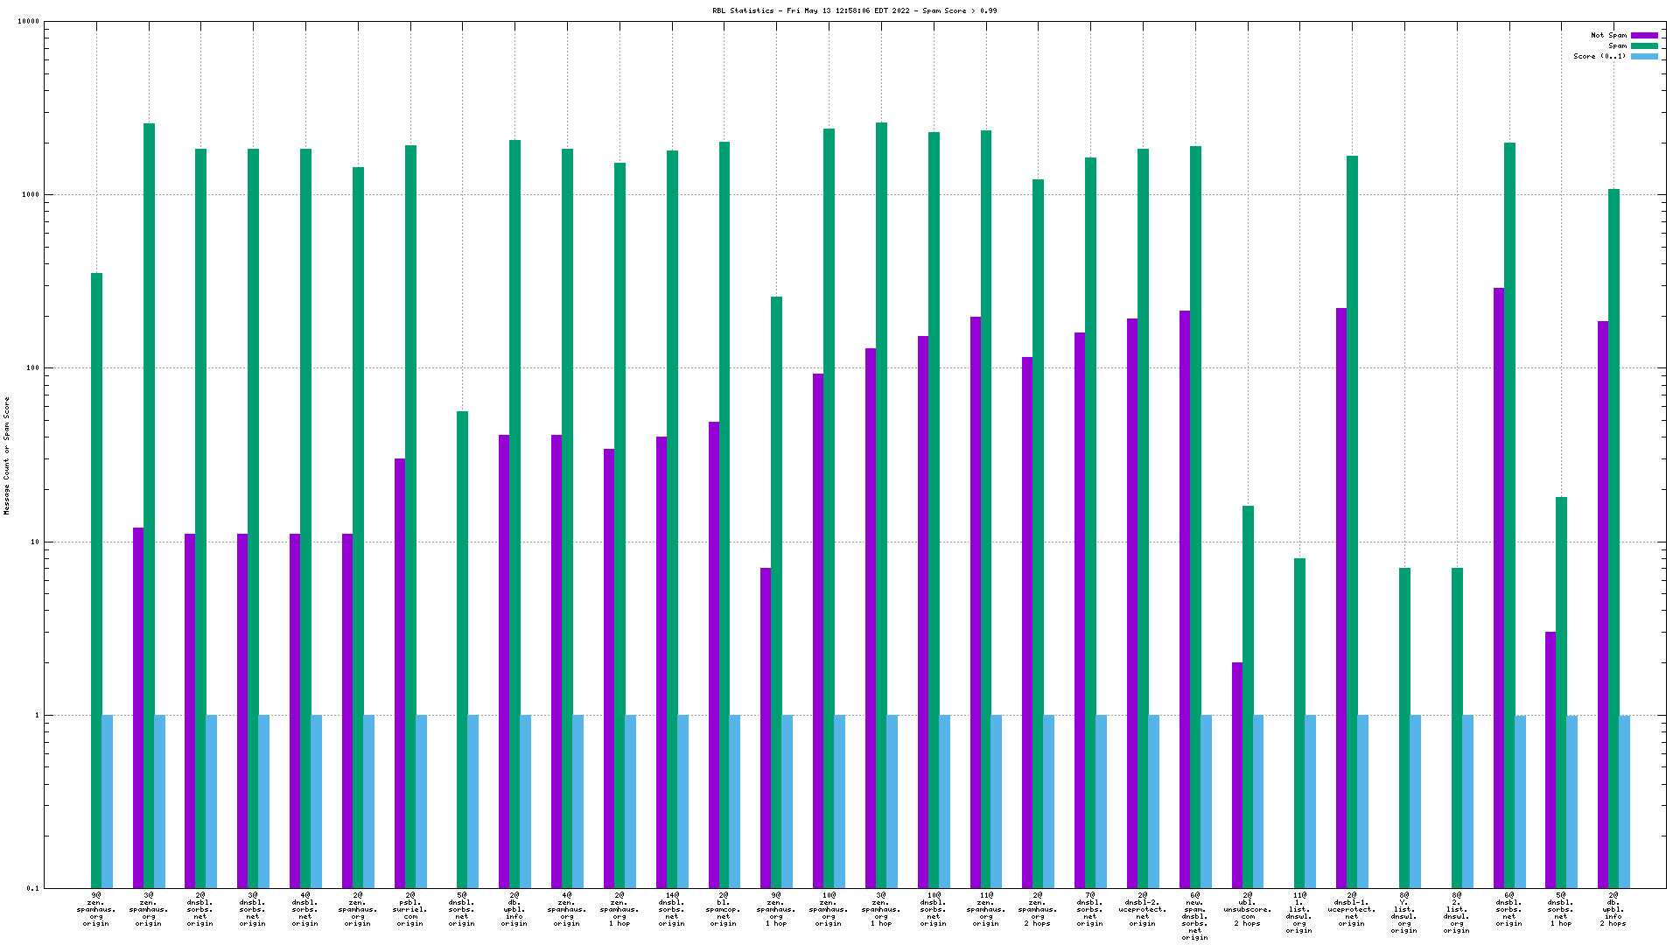
Task: Click the 11@ 1.list.dnswl.org origin label
Action: (x=1299, y=913)
